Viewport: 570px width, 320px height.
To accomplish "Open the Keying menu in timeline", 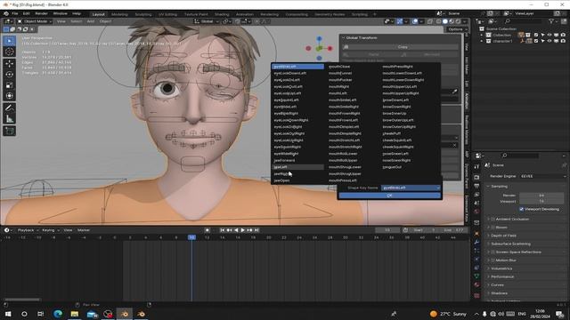I will 50,230.
